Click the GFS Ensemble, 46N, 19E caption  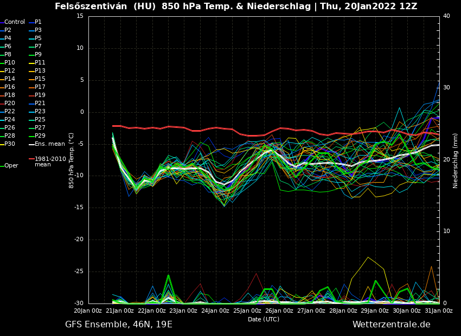[x=119, y=325]
